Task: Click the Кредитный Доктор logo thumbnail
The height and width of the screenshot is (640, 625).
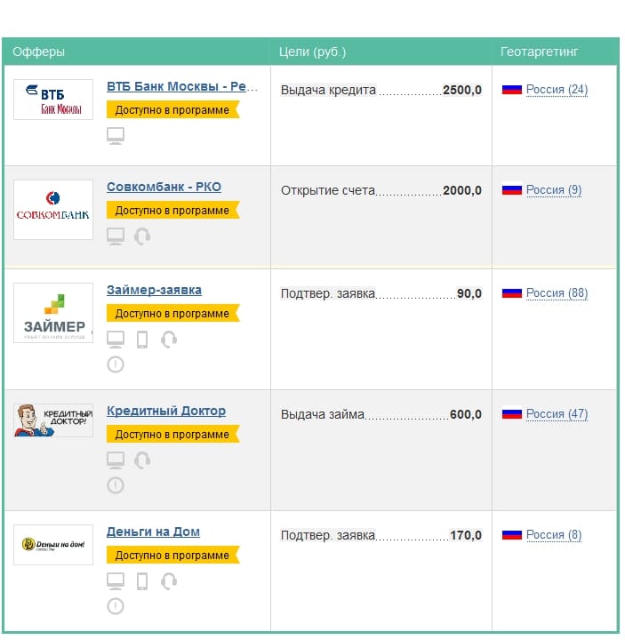Action: click(53, 420)
